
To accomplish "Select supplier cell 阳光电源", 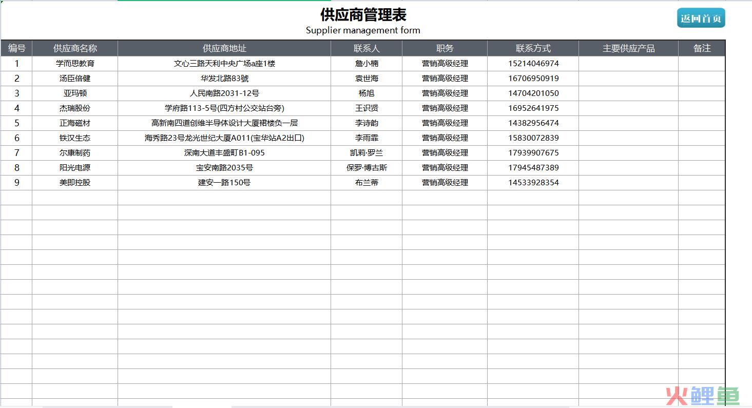I will [x=75, y=168].
